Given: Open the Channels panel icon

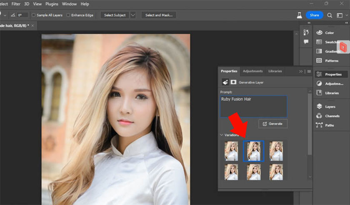Looking at the screenshot, I should (x=319, y=116).
